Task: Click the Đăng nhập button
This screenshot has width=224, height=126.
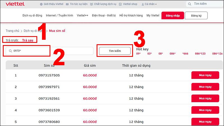Action: tap(173, 16)
